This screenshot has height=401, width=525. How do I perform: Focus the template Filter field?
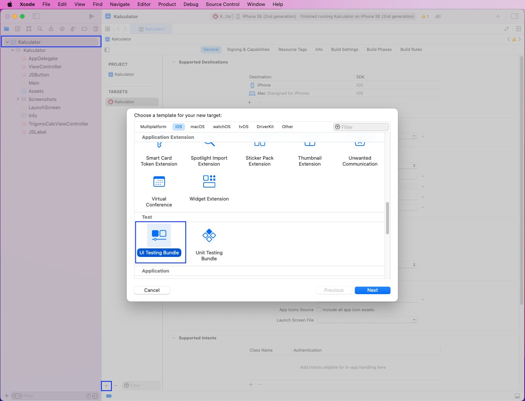(x=361, y=127)
